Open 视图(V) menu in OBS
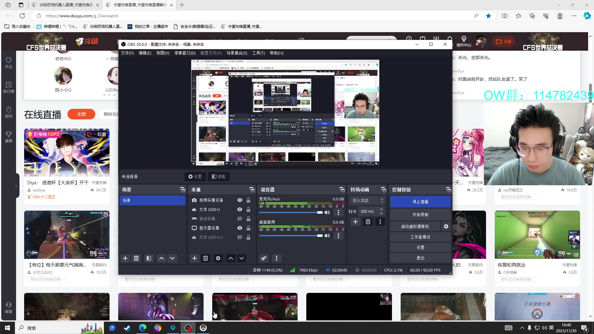 click(x=163, y=53)
